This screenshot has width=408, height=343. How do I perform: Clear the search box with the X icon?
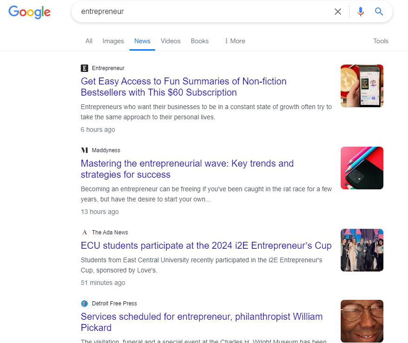point(338,12)
